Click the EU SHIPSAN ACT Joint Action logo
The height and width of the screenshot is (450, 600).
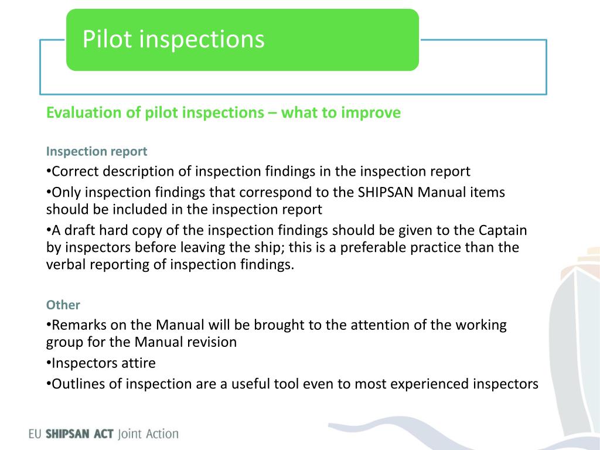(x=104, y=434)
